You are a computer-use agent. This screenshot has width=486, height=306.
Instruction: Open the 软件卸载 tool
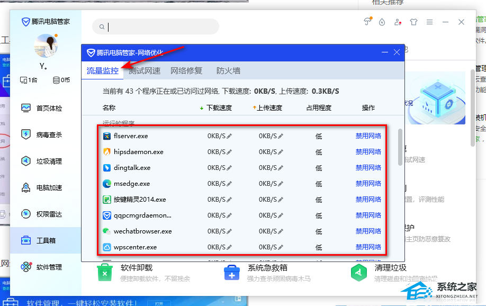point(144,273)
